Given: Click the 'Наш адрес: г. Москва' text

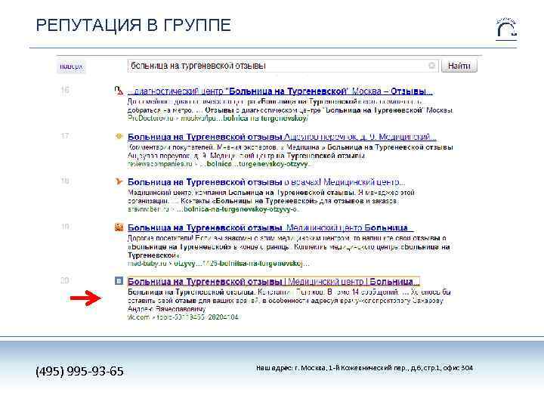Looking at the screenshot, I should (364, 368).
